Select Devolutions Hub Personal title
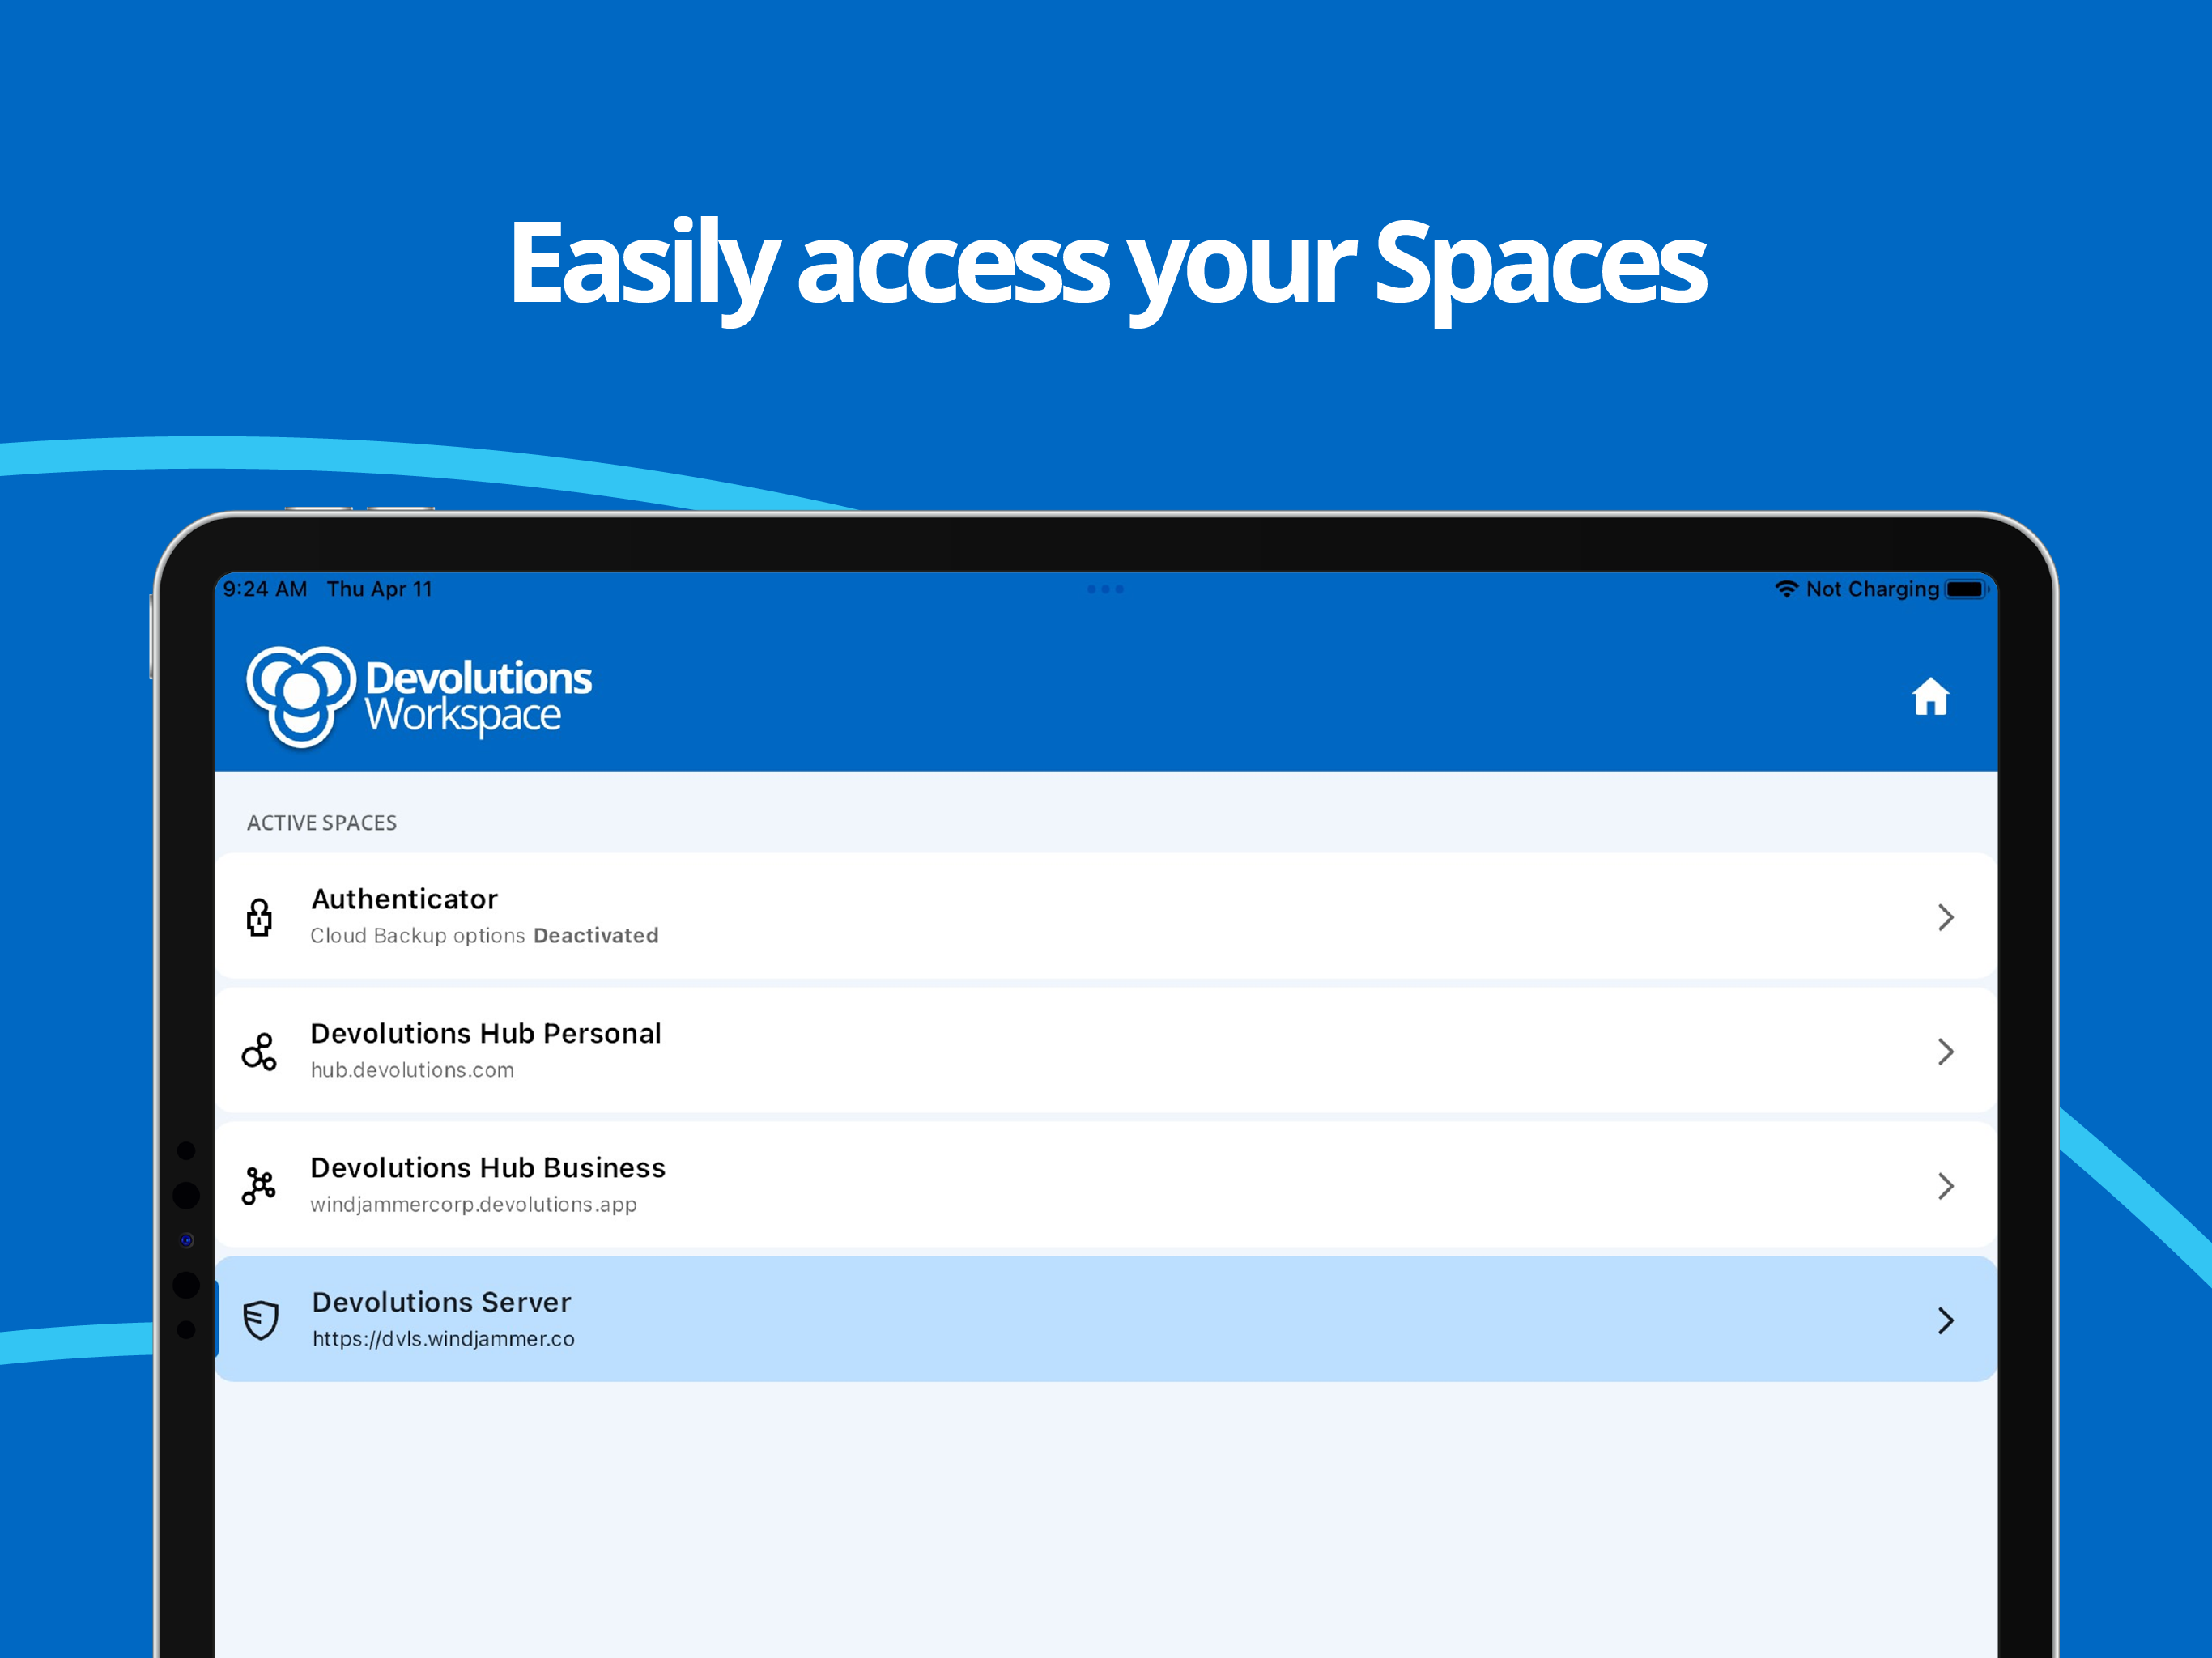Viewport: 2212px width, 1658px height. [486, 1033]
